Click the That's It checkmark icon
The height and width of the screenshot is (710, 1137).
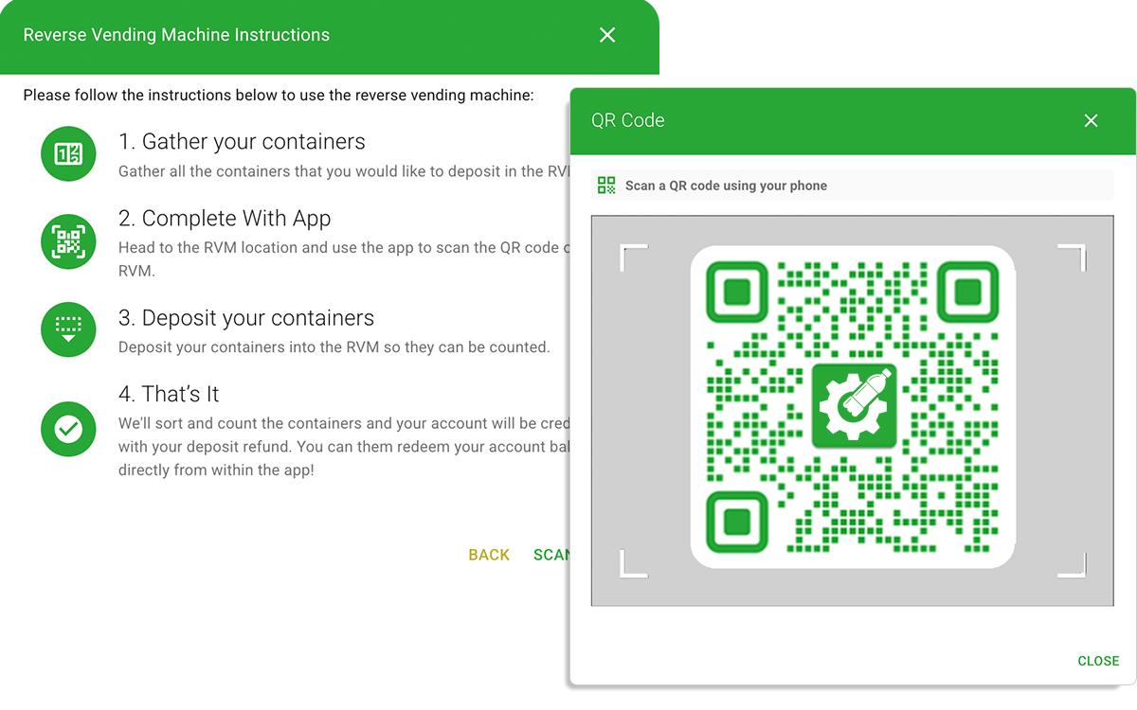pyautogui.click(x=68, y=430)
